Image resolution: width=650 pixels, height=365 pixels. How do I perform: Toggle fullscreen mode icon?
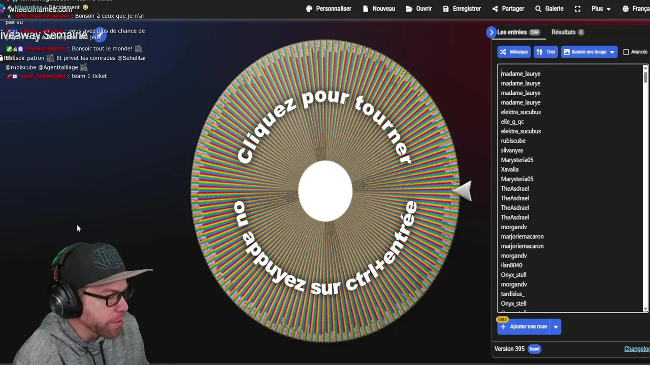click(577, 9)
